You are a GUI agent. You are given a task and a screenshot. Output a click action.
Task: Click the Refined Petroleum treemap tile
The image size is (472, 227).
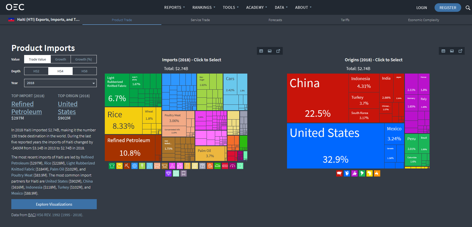click(x=130, y=148)
